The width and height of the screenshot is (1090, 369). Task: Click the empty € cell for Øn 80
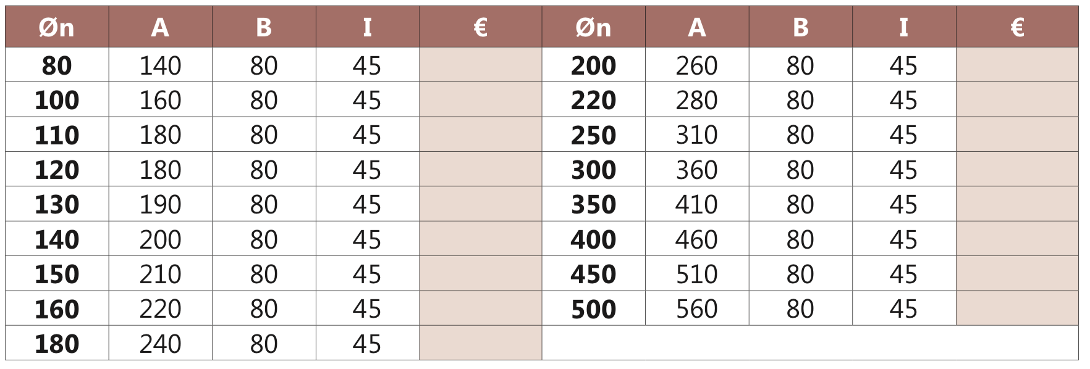481,65
